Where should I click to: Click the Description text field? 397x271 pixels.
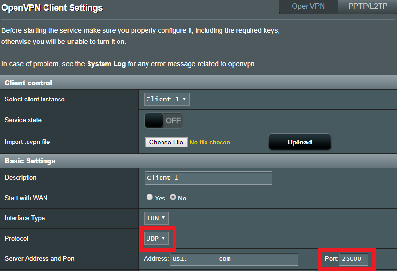click(208, 178)
